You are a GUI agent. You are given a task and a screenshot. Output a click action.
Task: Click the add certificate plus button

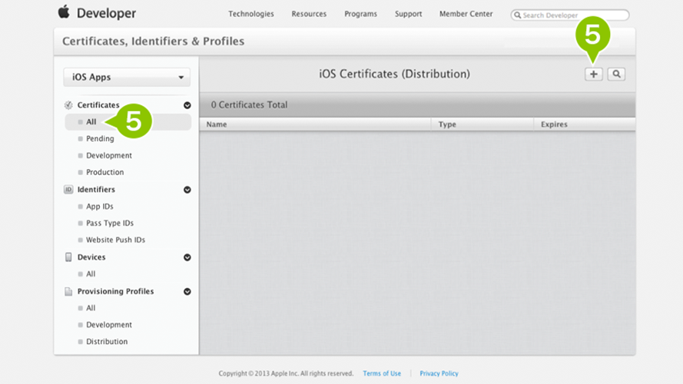[x=593, y=74]
